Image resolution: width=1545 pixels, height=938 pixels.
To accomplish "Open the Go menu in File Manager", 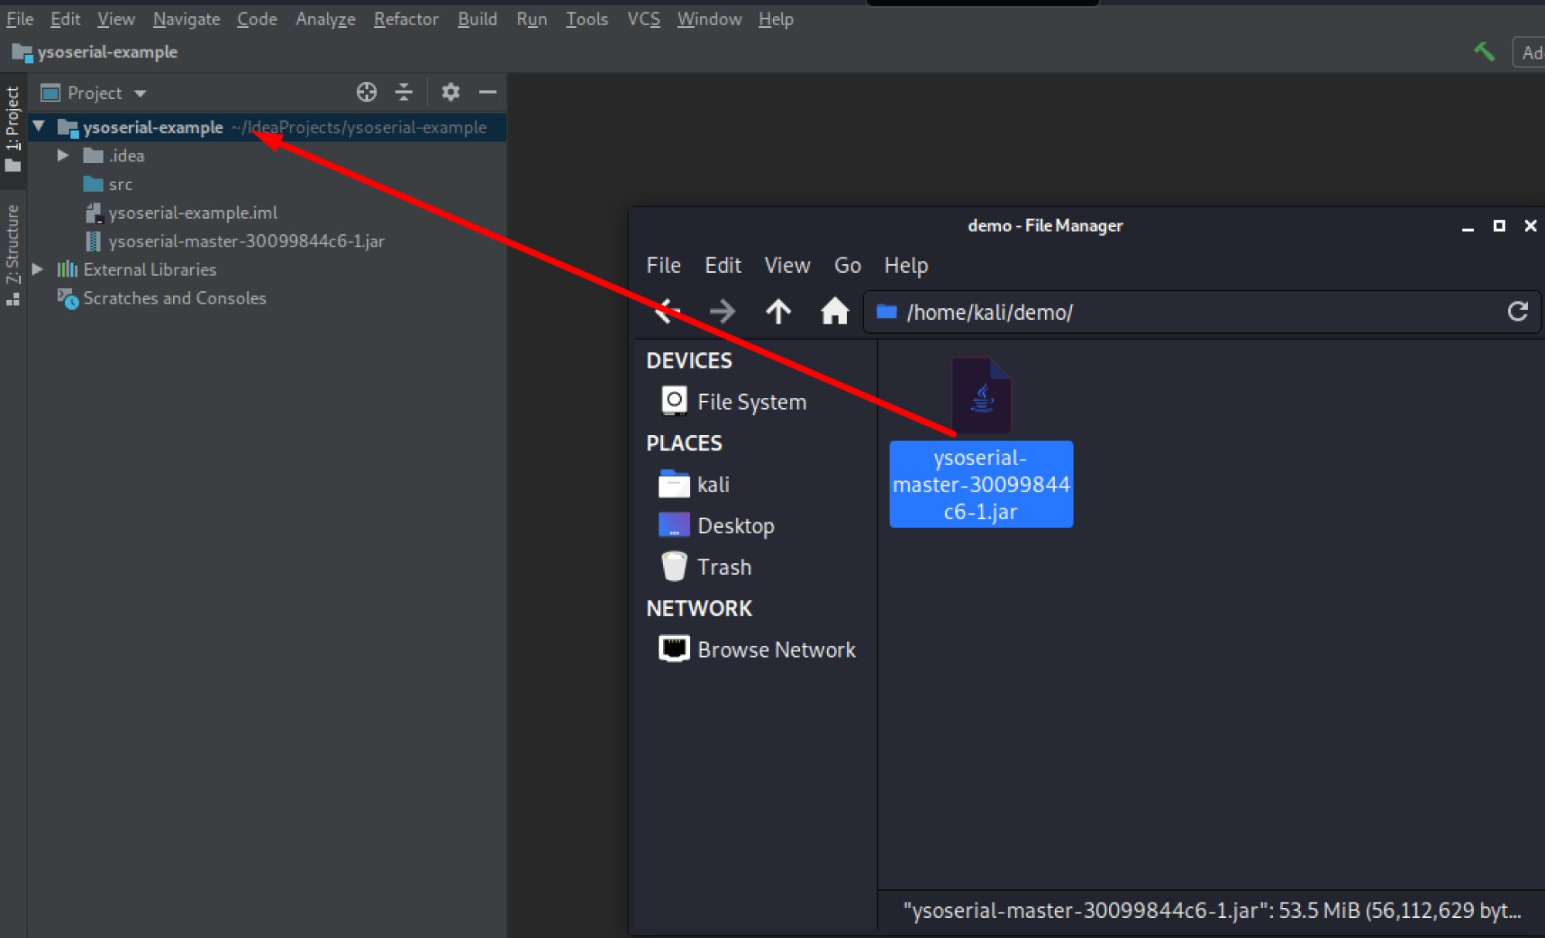I will click(847, 265).
